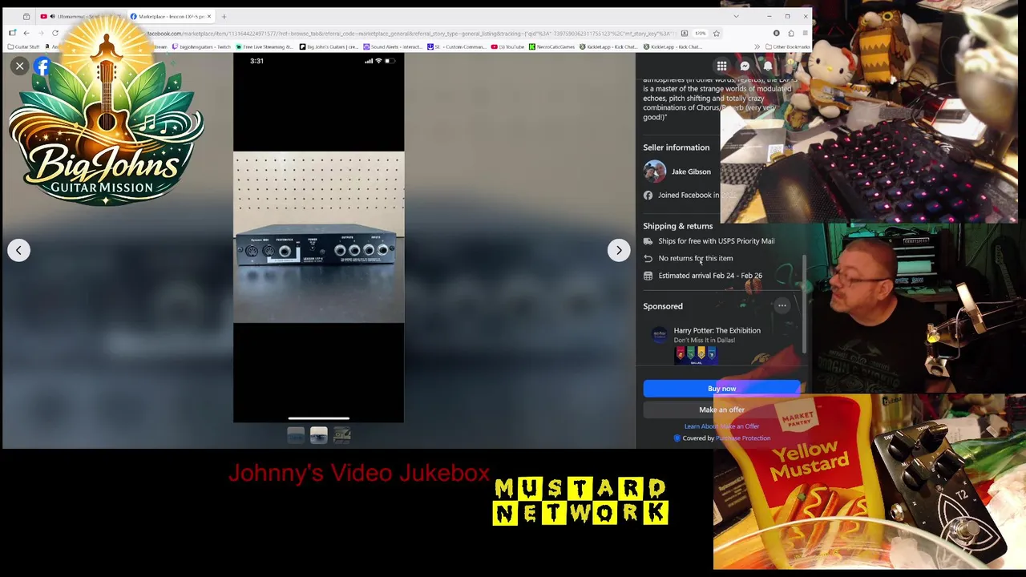This screenshot has width=1026, height=577.
Task: Click the 'No returns for this item' text
Action: coord(696,258)
